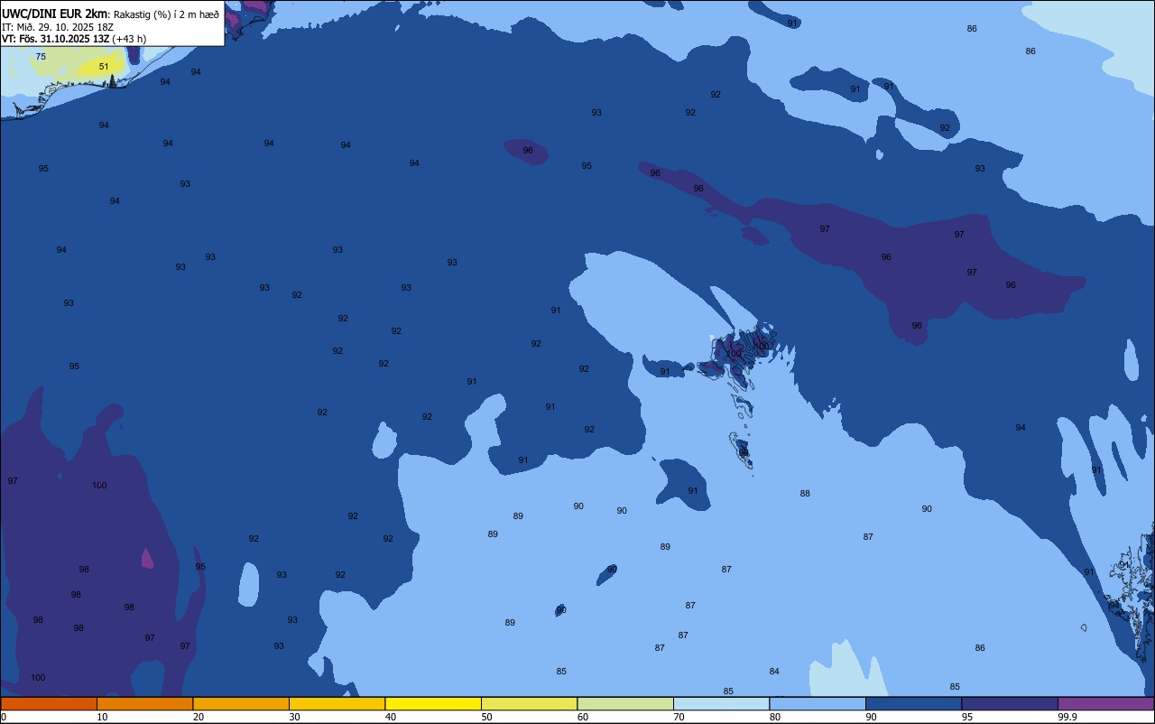Click the legend tick label '50'
This screenshot has height=724, width=1155.
click(486, 717)
